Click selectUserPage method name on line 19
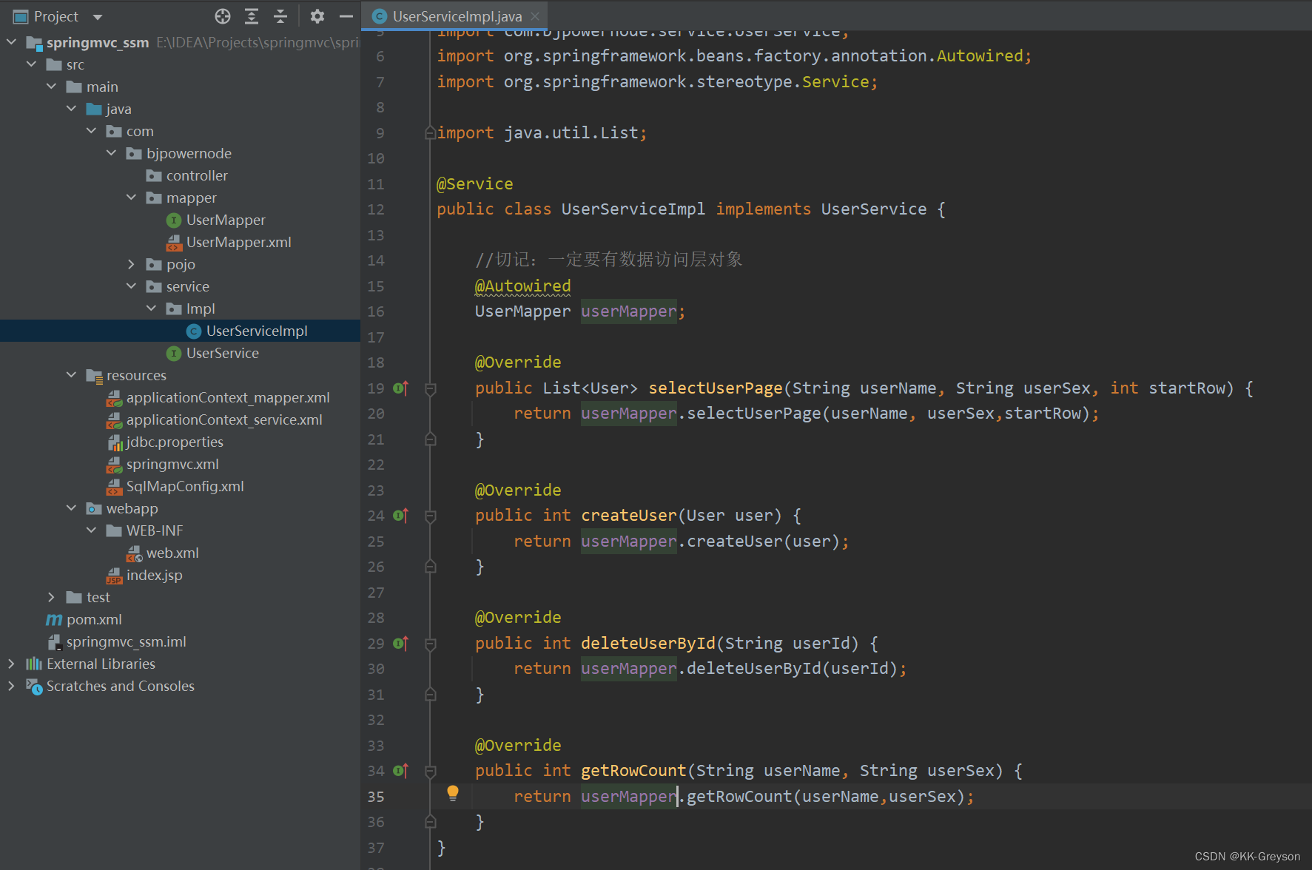 tap(716, 388)
